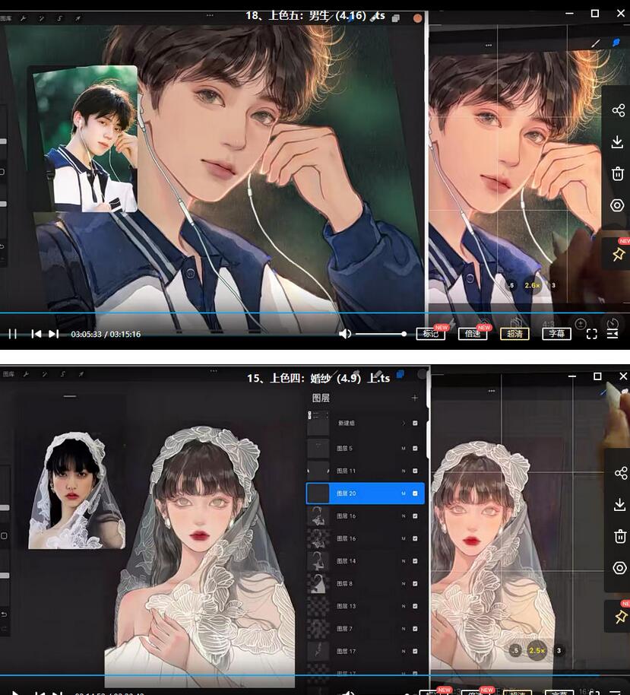Toggle visibility checkbox of 图层 7
This screenshot has height=695, width=630.
pyautogui.click(x=415, y=629)
